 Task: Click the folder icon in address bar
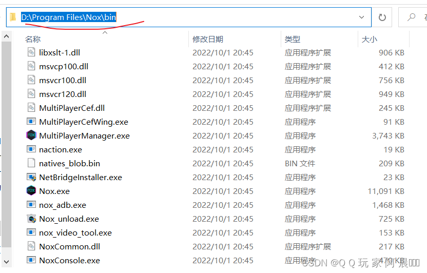pyautogui.click(x=12, y=17)
